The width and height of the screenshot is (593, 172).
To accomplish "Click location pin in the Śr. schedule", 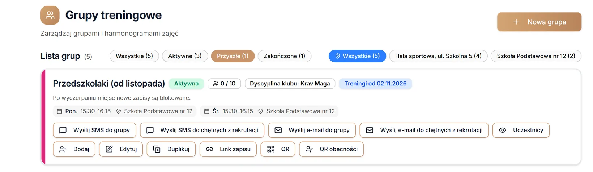I will pyautogui.click(x=260, y=111).
